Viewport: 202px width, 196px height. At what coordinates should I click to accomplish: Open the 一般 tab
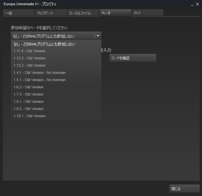(x=19, y=13)
